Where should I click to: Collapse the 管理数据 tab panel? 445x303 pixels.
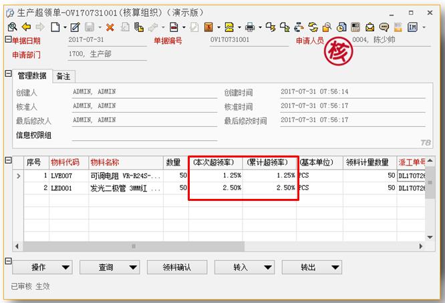(x=8, y=74)
